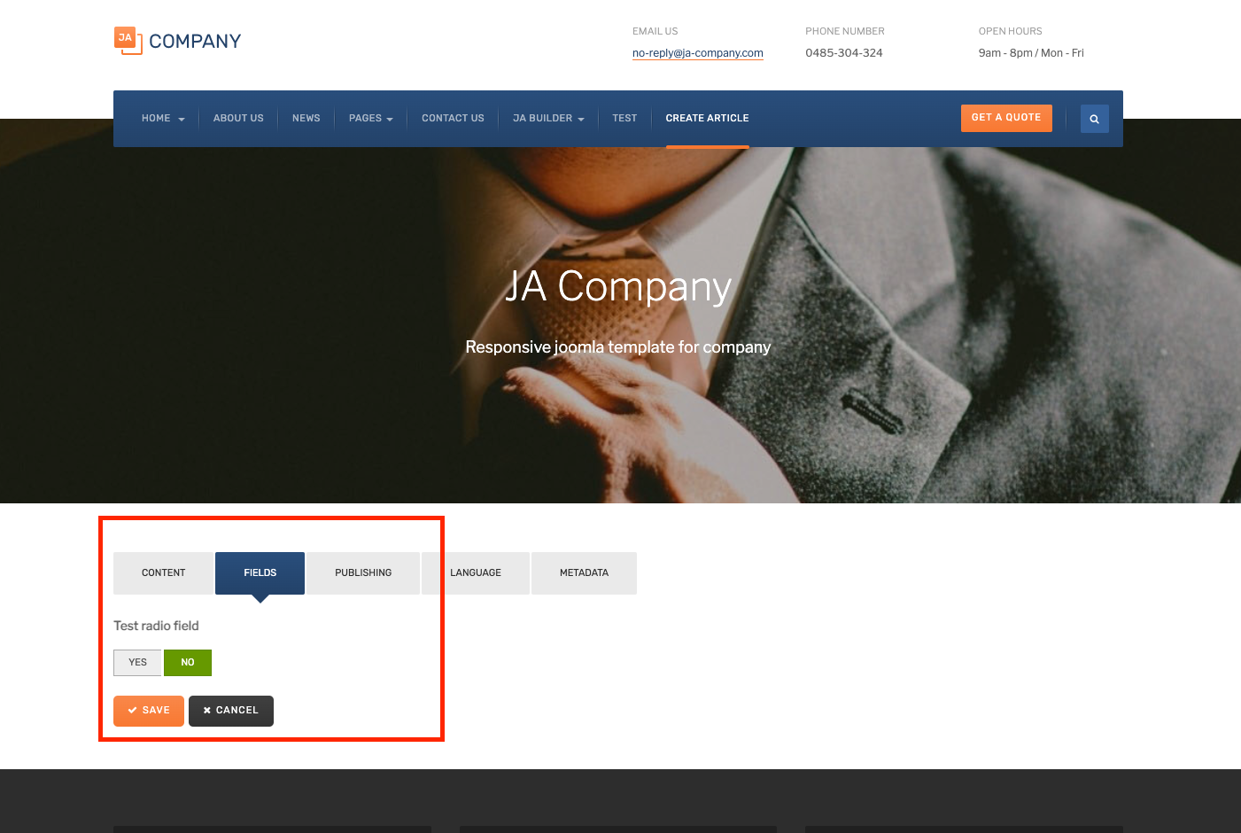Click the Responsive joomla template subtitle

[618, 347]
